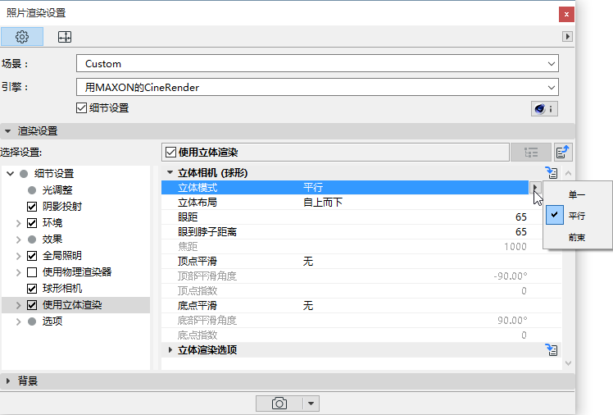613x415 pixels.
Task: Open the gear settings tab
Action: click(x=22, y=37)
